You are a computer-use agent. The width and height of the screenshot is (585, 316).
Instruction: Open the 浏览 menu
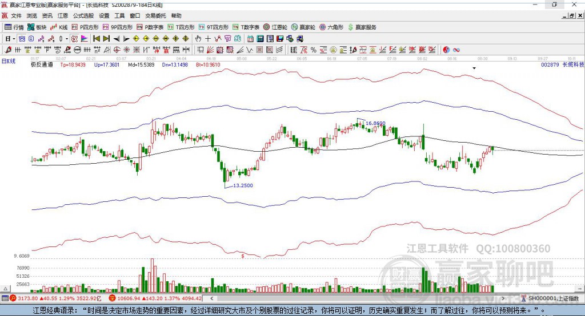coord(32,15)
